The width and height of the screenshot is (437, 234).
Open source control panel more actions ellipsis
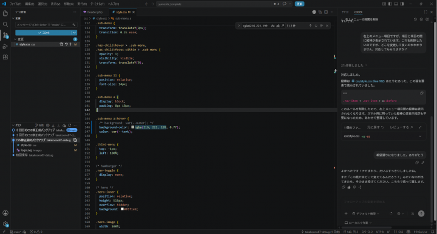tap(75, 12)
